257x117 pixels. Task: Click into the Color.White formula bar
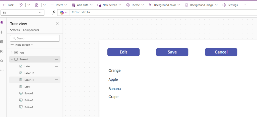pos(163,13)
